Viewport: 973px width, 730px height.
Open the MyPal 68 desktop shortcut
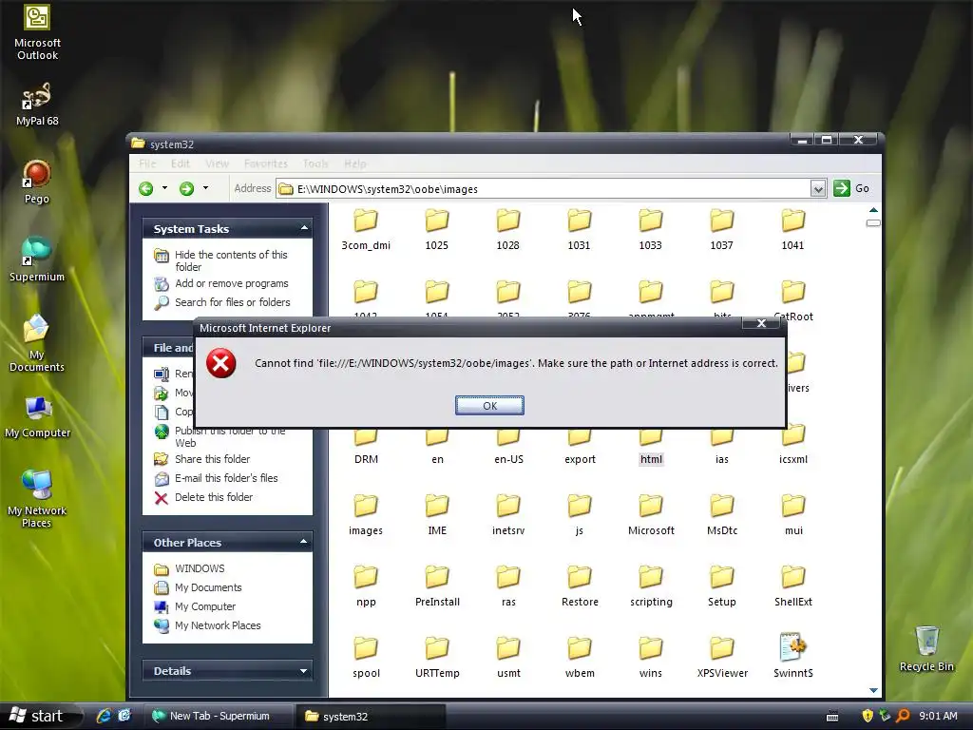pos(37,105)
